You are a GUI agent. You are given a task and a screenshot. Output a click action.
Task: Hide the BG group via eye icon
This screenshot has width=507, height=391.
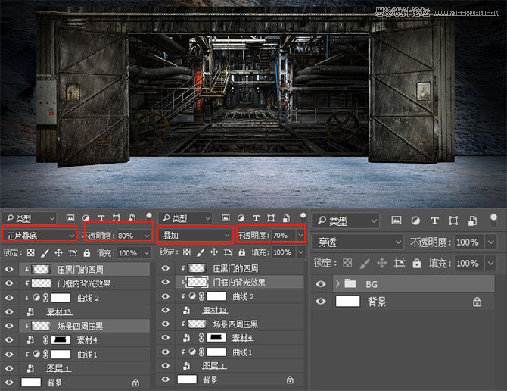pos(320,283)
